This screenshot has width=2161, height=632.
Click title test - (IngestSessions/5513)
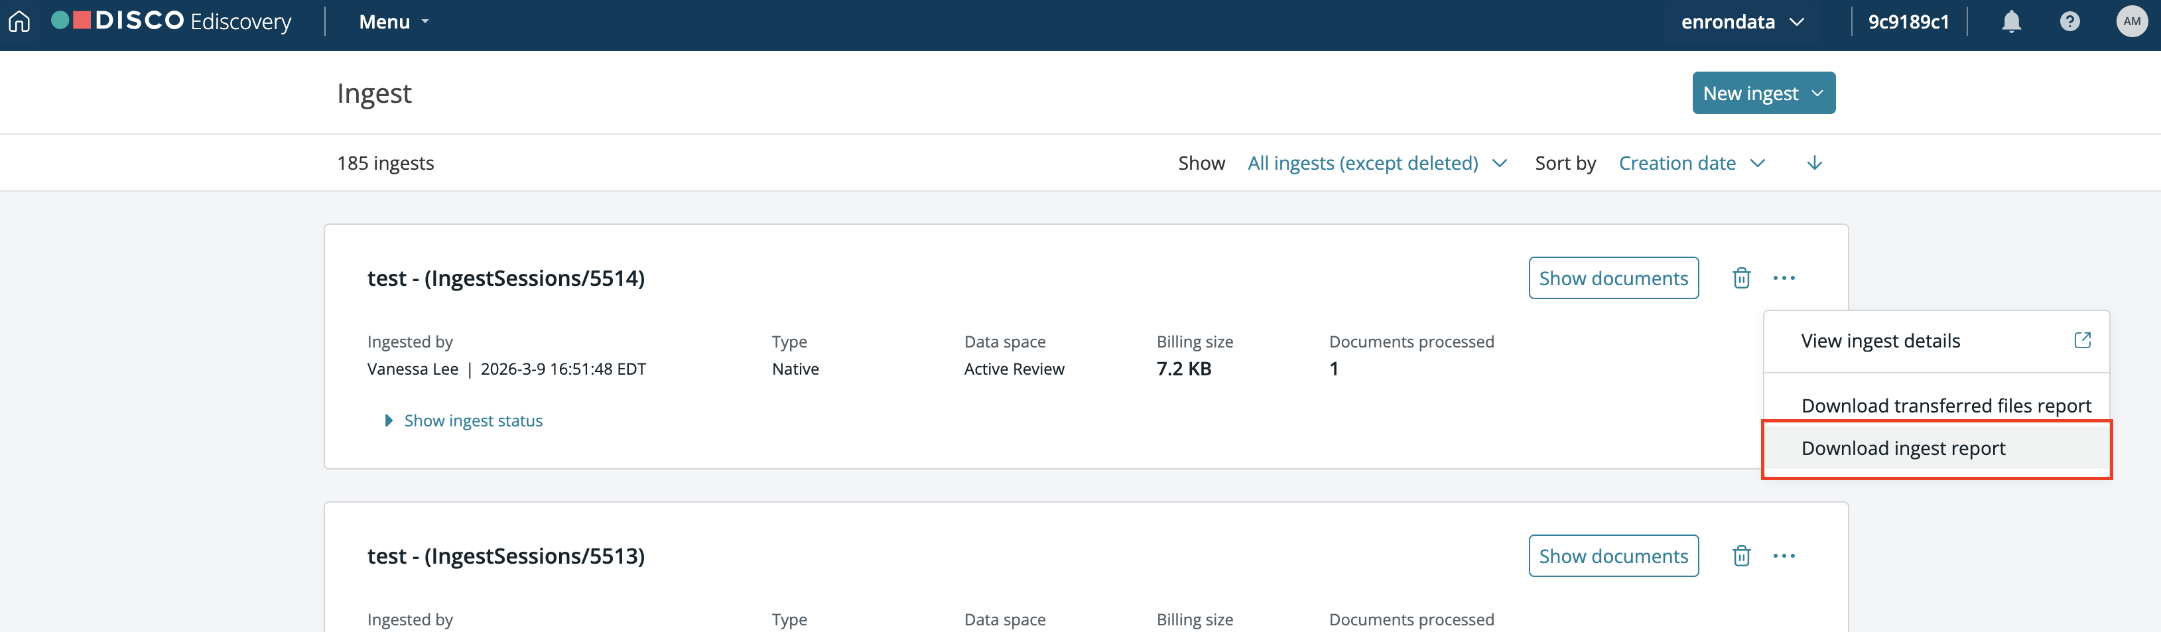tap(506, 556)
